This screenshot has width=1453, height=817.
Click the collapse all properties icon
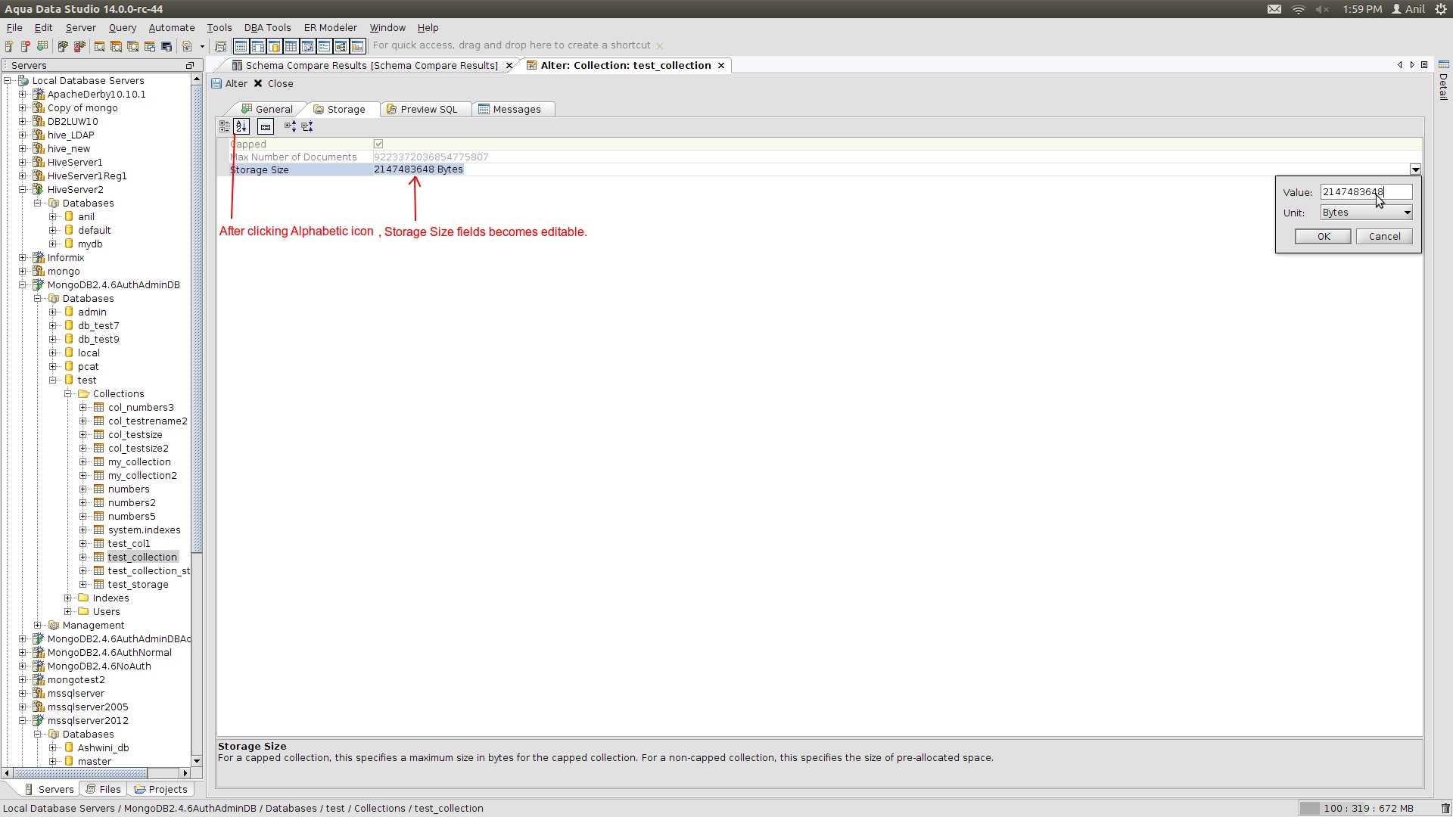(x=307, y=126)
